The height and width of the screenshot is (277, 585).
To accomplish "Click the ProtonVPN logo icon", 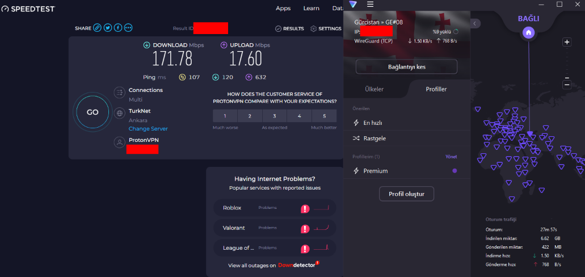I will [x=353, y=4].
